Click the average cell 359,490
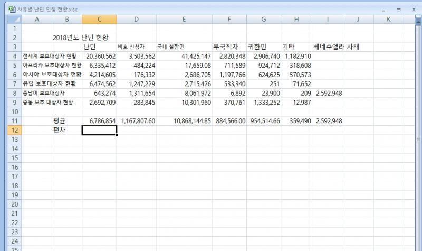Viewport: 422px width, 251px height. (x=296, y=121)
